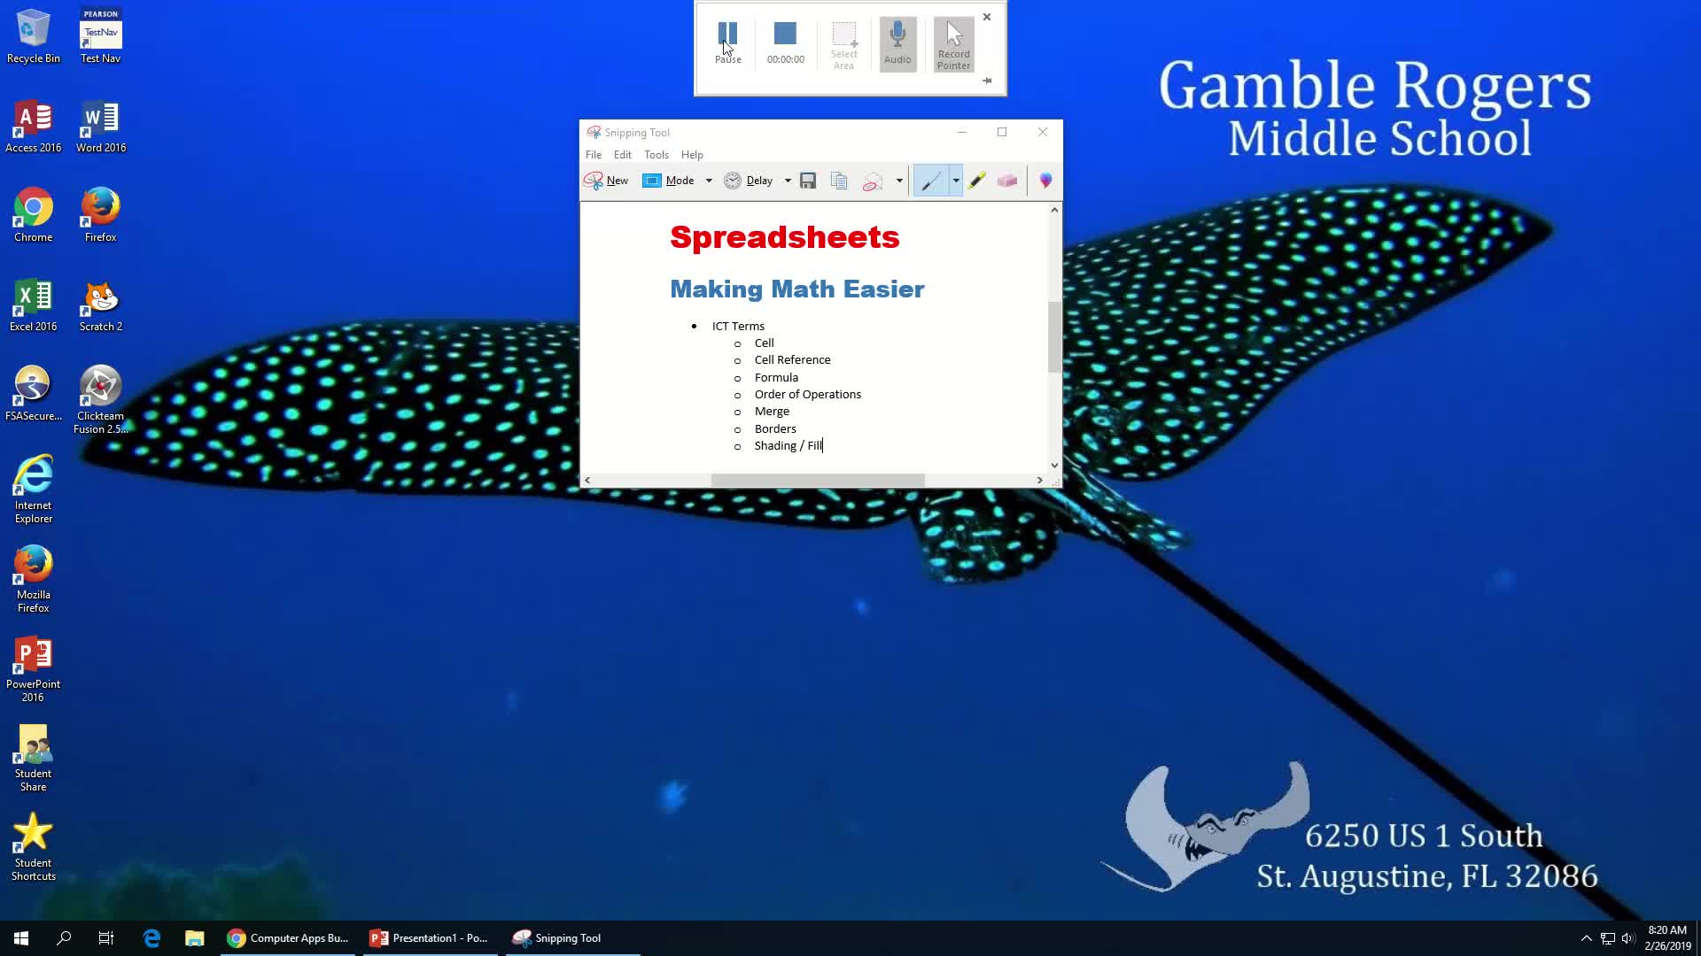Click horizontal scrollbar thumb in Snipping Tool

click(818, 480)
